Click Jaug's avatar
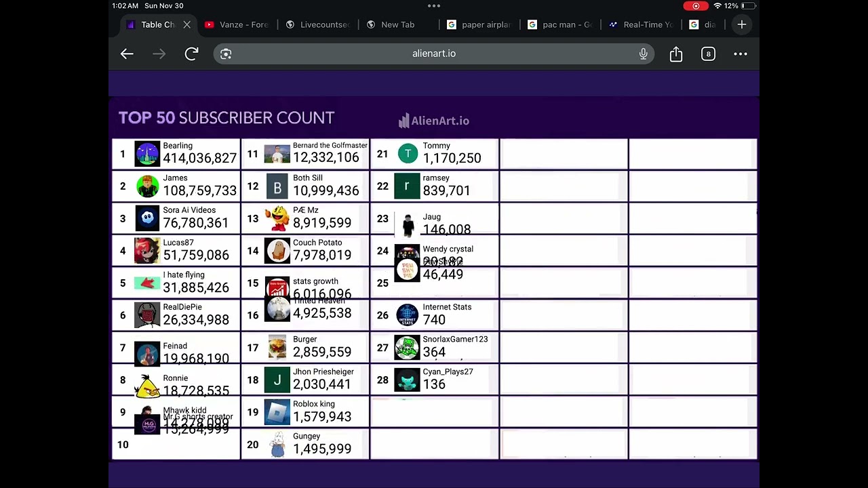Screen dimensions: 868x488 tap(408, 224)
